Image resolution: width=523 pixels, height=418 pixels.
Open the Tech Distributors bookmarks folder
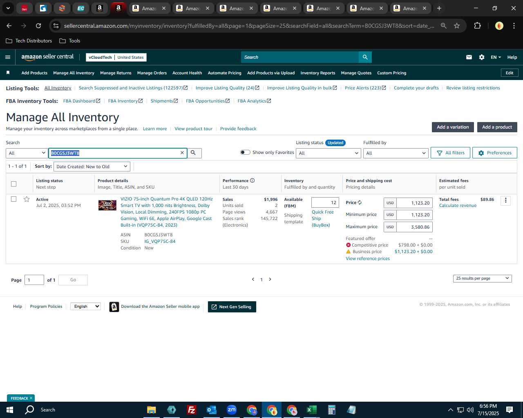coord(29,41)
